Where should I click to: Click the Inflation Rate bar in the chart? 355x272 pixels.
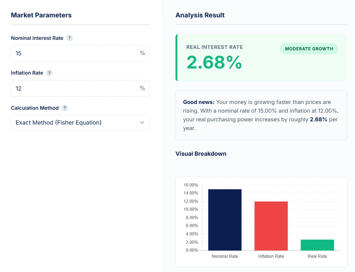pos(271,226)
